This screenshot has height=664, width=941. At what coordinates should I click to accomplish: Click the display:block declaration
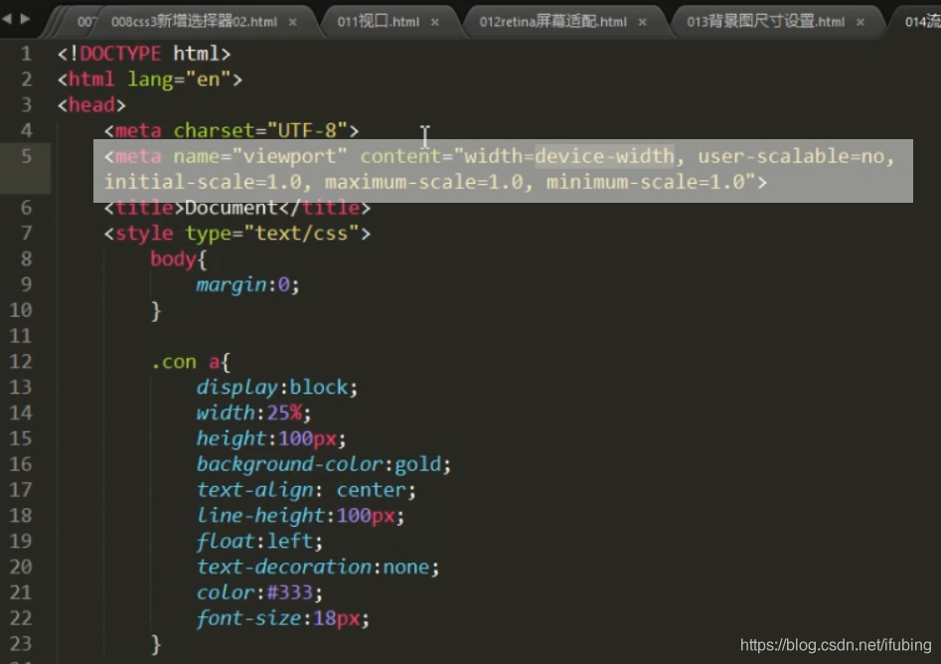point(276,388)
